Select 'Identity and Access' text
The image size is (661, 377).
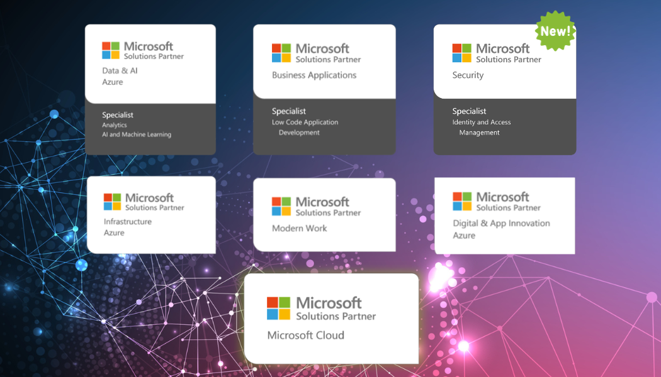(x=482, y=123)
